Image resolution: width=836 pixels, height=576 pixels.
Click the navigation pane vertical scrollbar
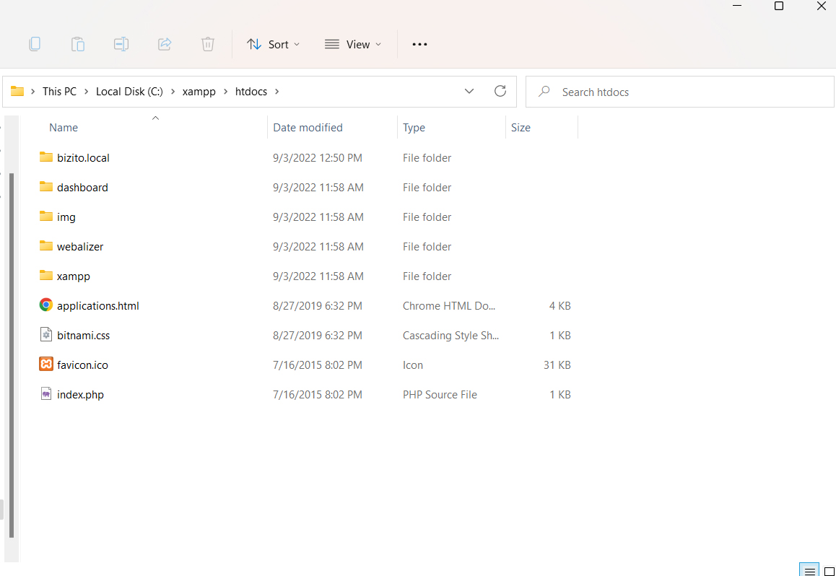(x=12, y=355)
